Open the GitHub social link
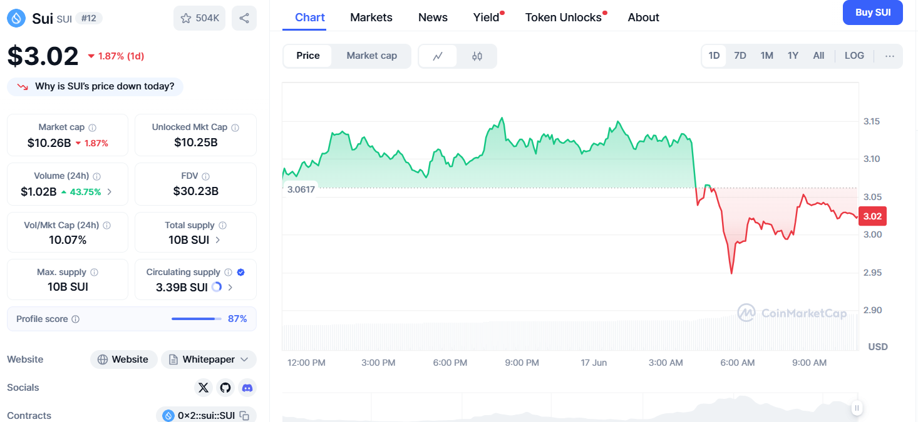The width and height of the screenshot is (918, 422). point(225,388)
